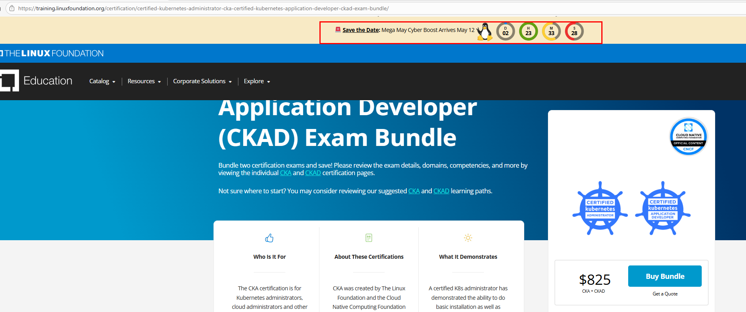Click the thumbs-up Who Is It For icon
The image size is (746, 312).
tap(269, 238)
